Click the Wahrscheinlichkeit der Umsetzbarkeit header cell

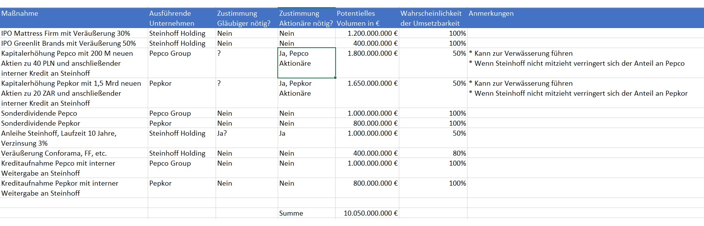pyautogui.click(x=433, y=18)
